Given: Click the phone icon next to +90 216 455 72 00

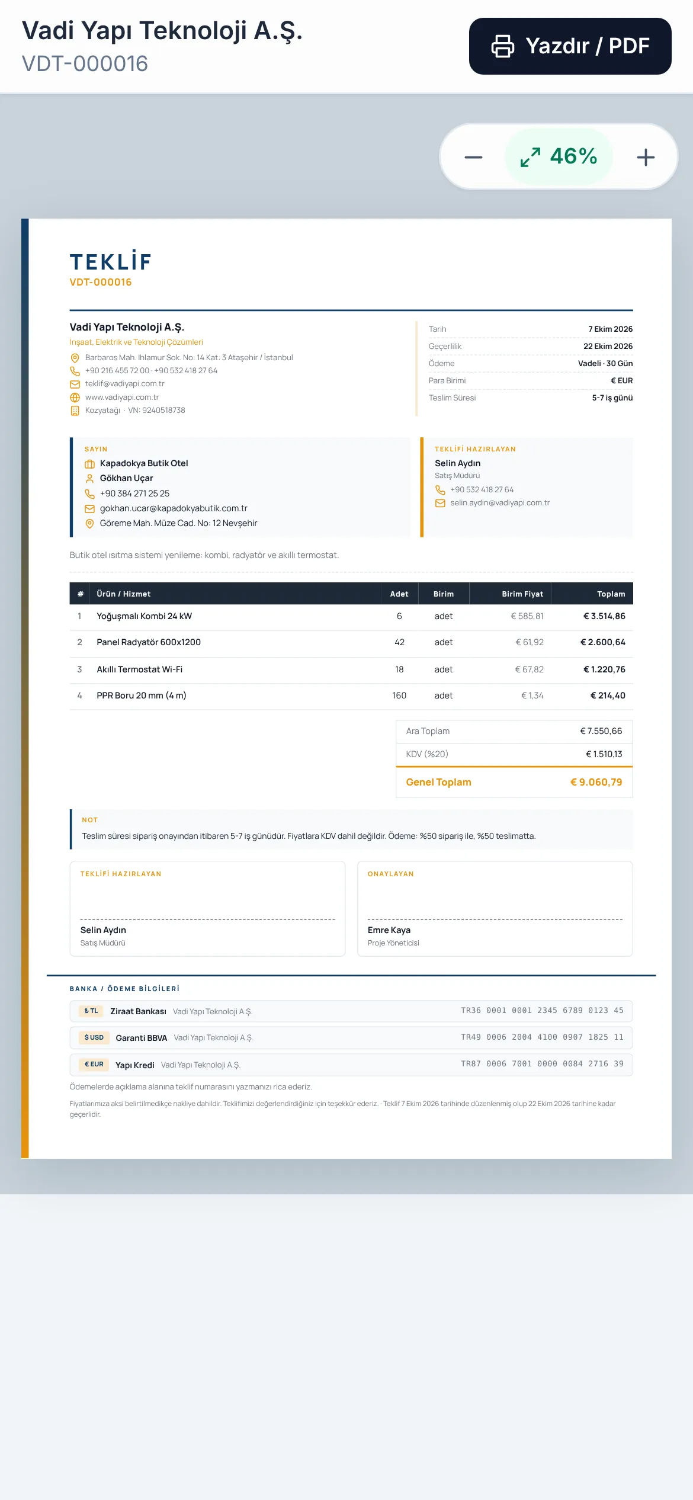Looking at the screenshot, I should click(75, 371).
